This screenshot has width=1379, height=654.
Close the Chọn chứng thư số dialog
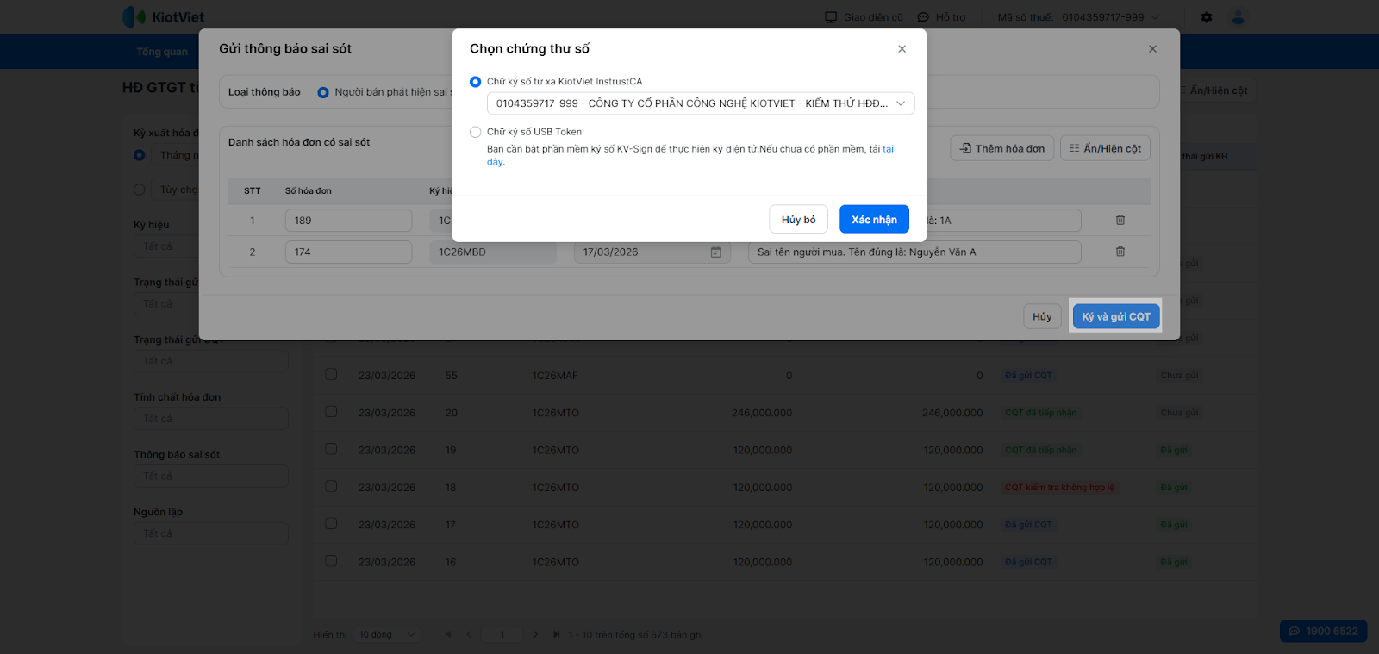pos(902,49)
